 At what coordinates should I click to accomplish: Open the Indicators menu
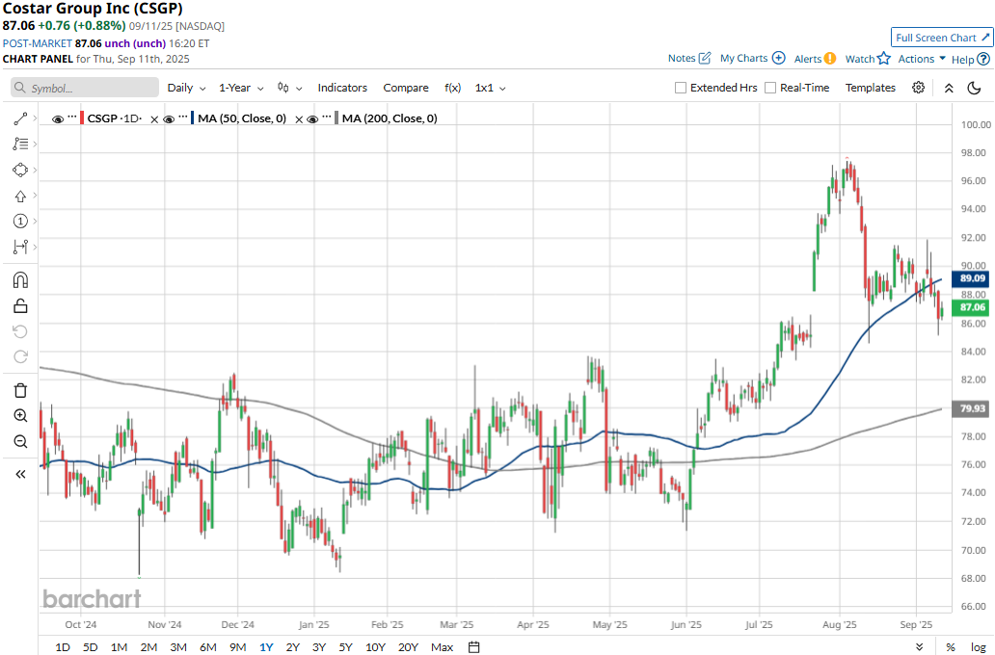pyautogui.click(x=342, y=88)
